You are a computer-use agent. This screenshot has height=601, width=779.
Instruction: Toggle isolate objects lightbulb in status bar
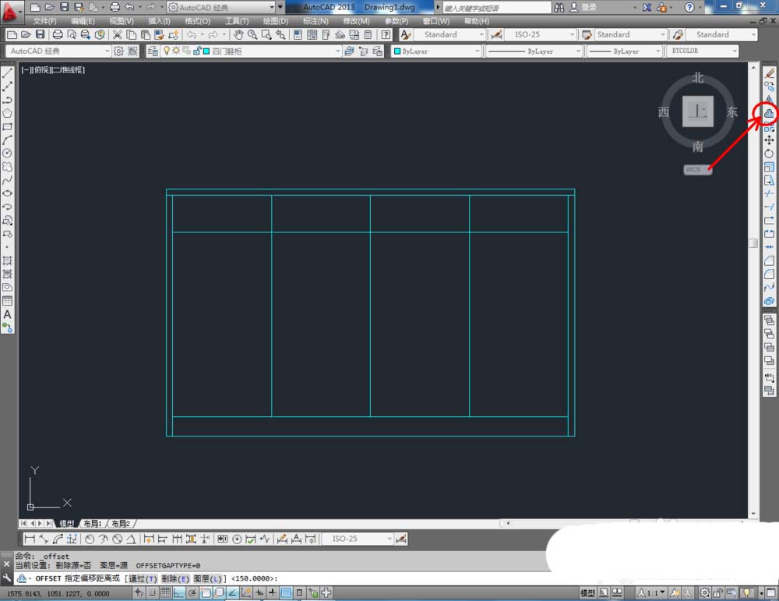(x=746, y=592)
